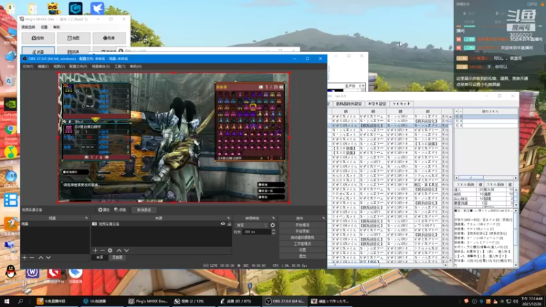Image resolution: width=546 pixels, height=307 pixels.
Task: Increase transition duration with stepper up arrow
Action: tap(274, 231)
